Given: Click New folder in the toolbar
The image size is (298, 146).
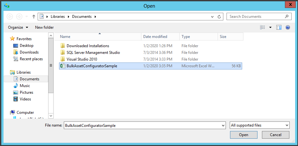Looking at the screenshot, I should [x=44, y=27].
